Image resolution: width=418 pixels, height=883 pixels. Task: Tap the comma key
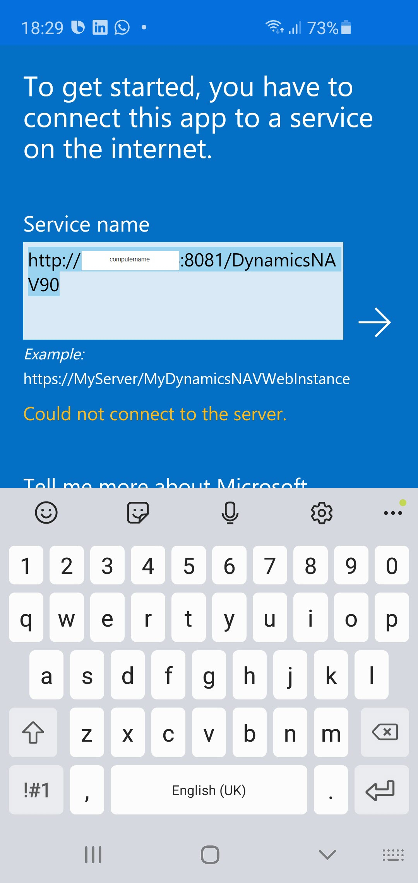coord(87,790)
